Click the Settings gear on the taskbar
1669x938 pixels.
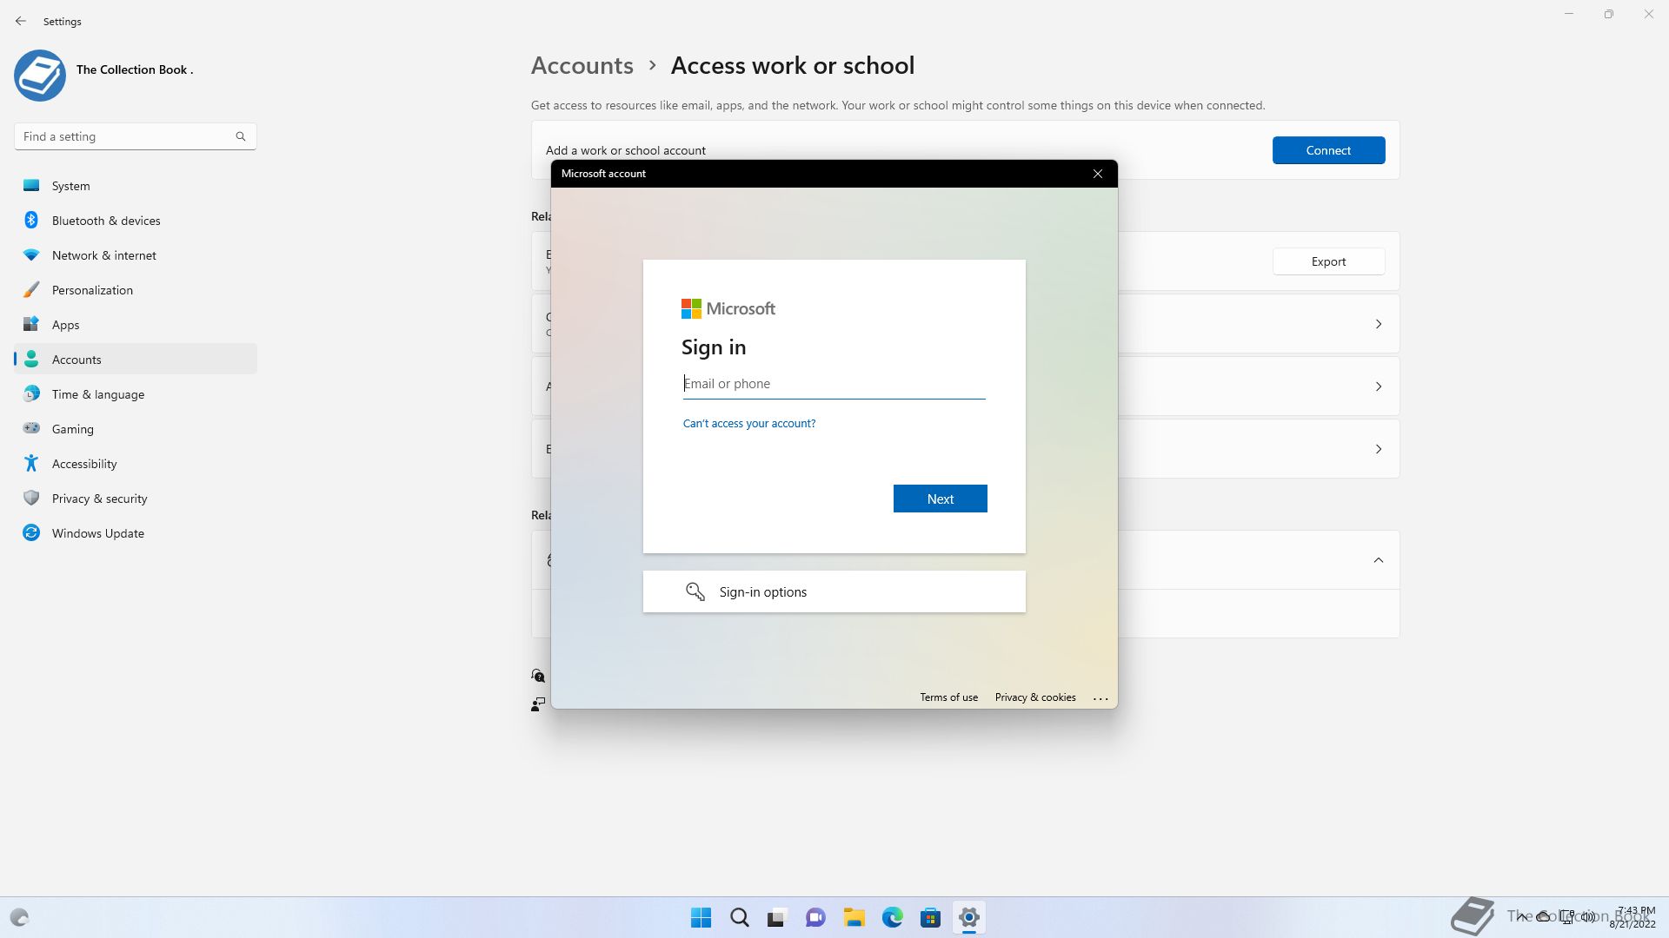(968, 917)
